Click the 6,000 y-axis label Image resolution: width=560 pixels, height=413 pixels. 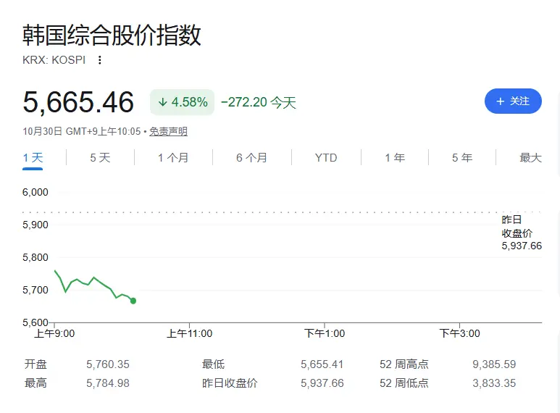[x=35, y=192]
